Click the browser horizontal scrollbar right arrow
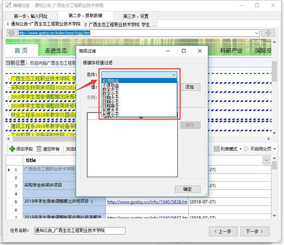The height and width of the screenshot is (245, 284). click(268, 139)
